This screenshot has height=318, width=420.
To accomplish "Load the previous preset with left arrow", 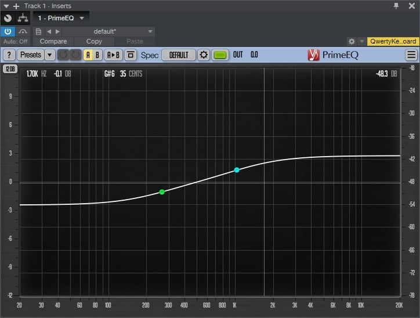I will 49,31.
